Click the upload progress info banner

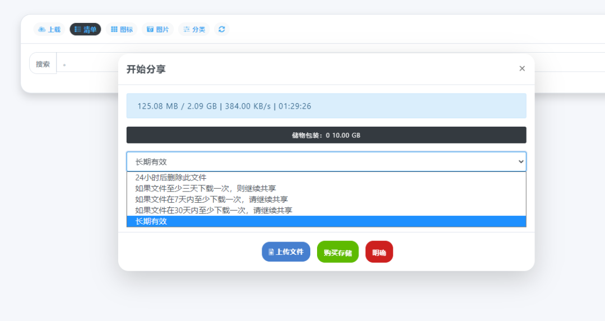[x=326, y=106]
